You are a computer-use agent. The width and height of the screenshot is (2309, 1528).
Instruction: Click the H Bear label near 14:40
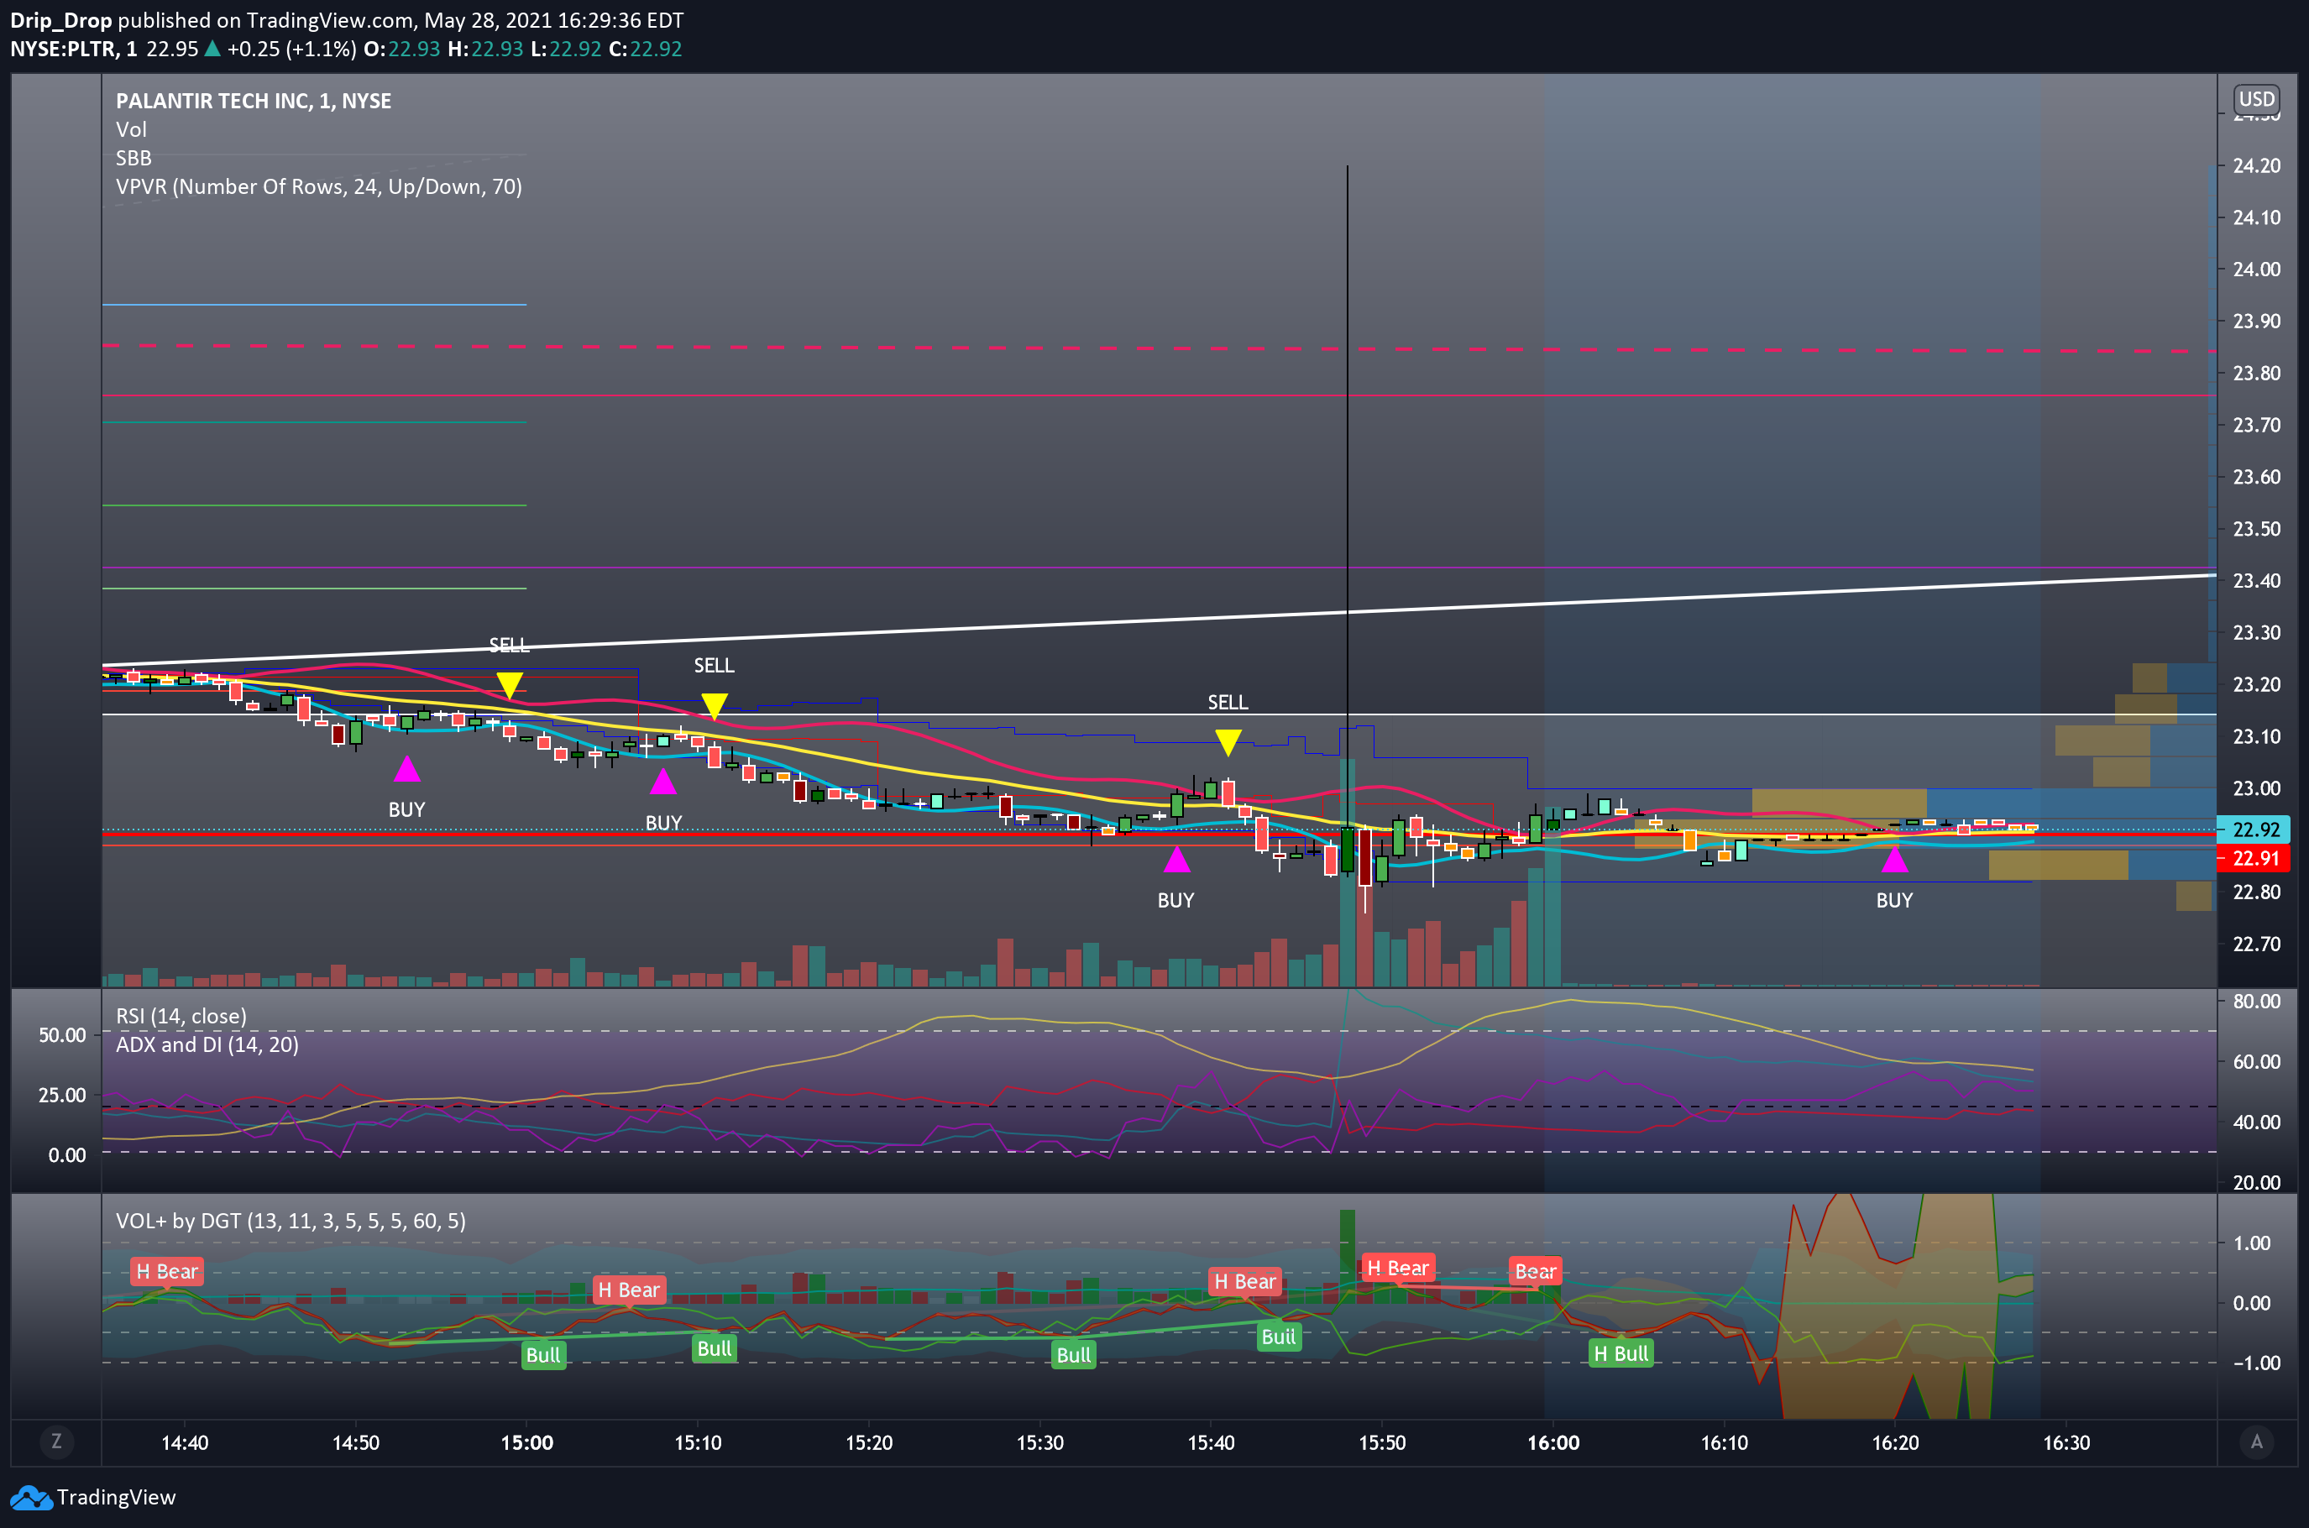pos(167,1272)
